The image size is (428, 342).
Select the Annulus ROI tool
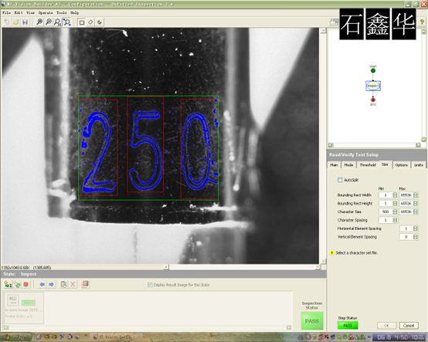point(100,22)
